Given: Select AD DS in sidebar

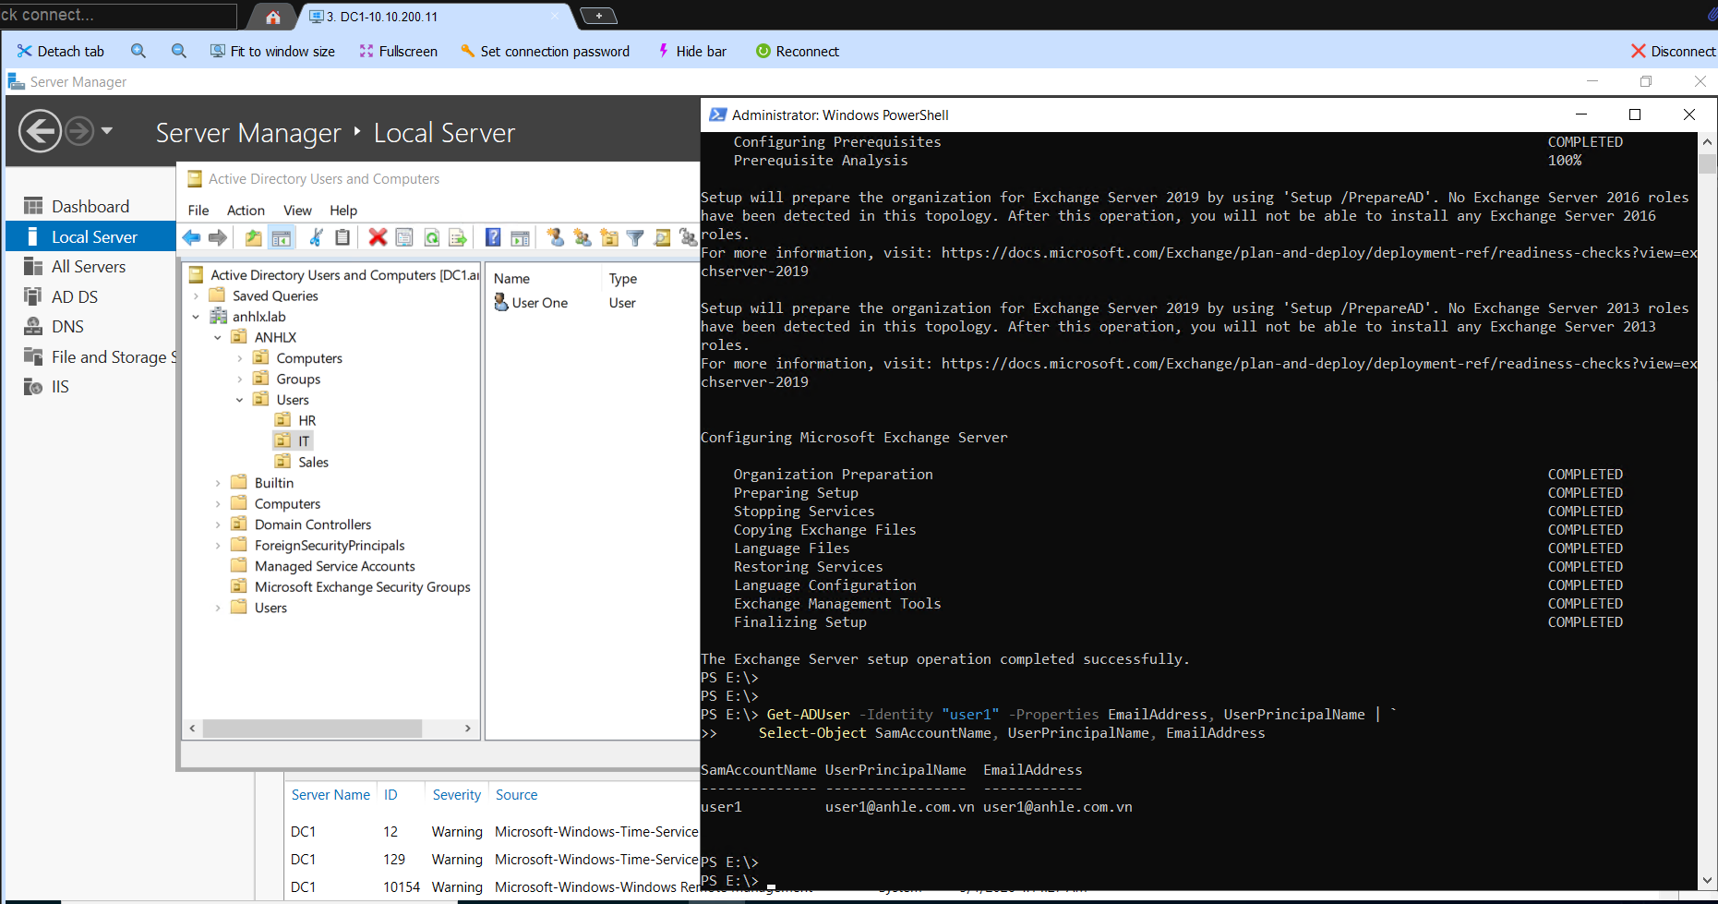Looking at the screenshot, I should click(x=90, y=297).
